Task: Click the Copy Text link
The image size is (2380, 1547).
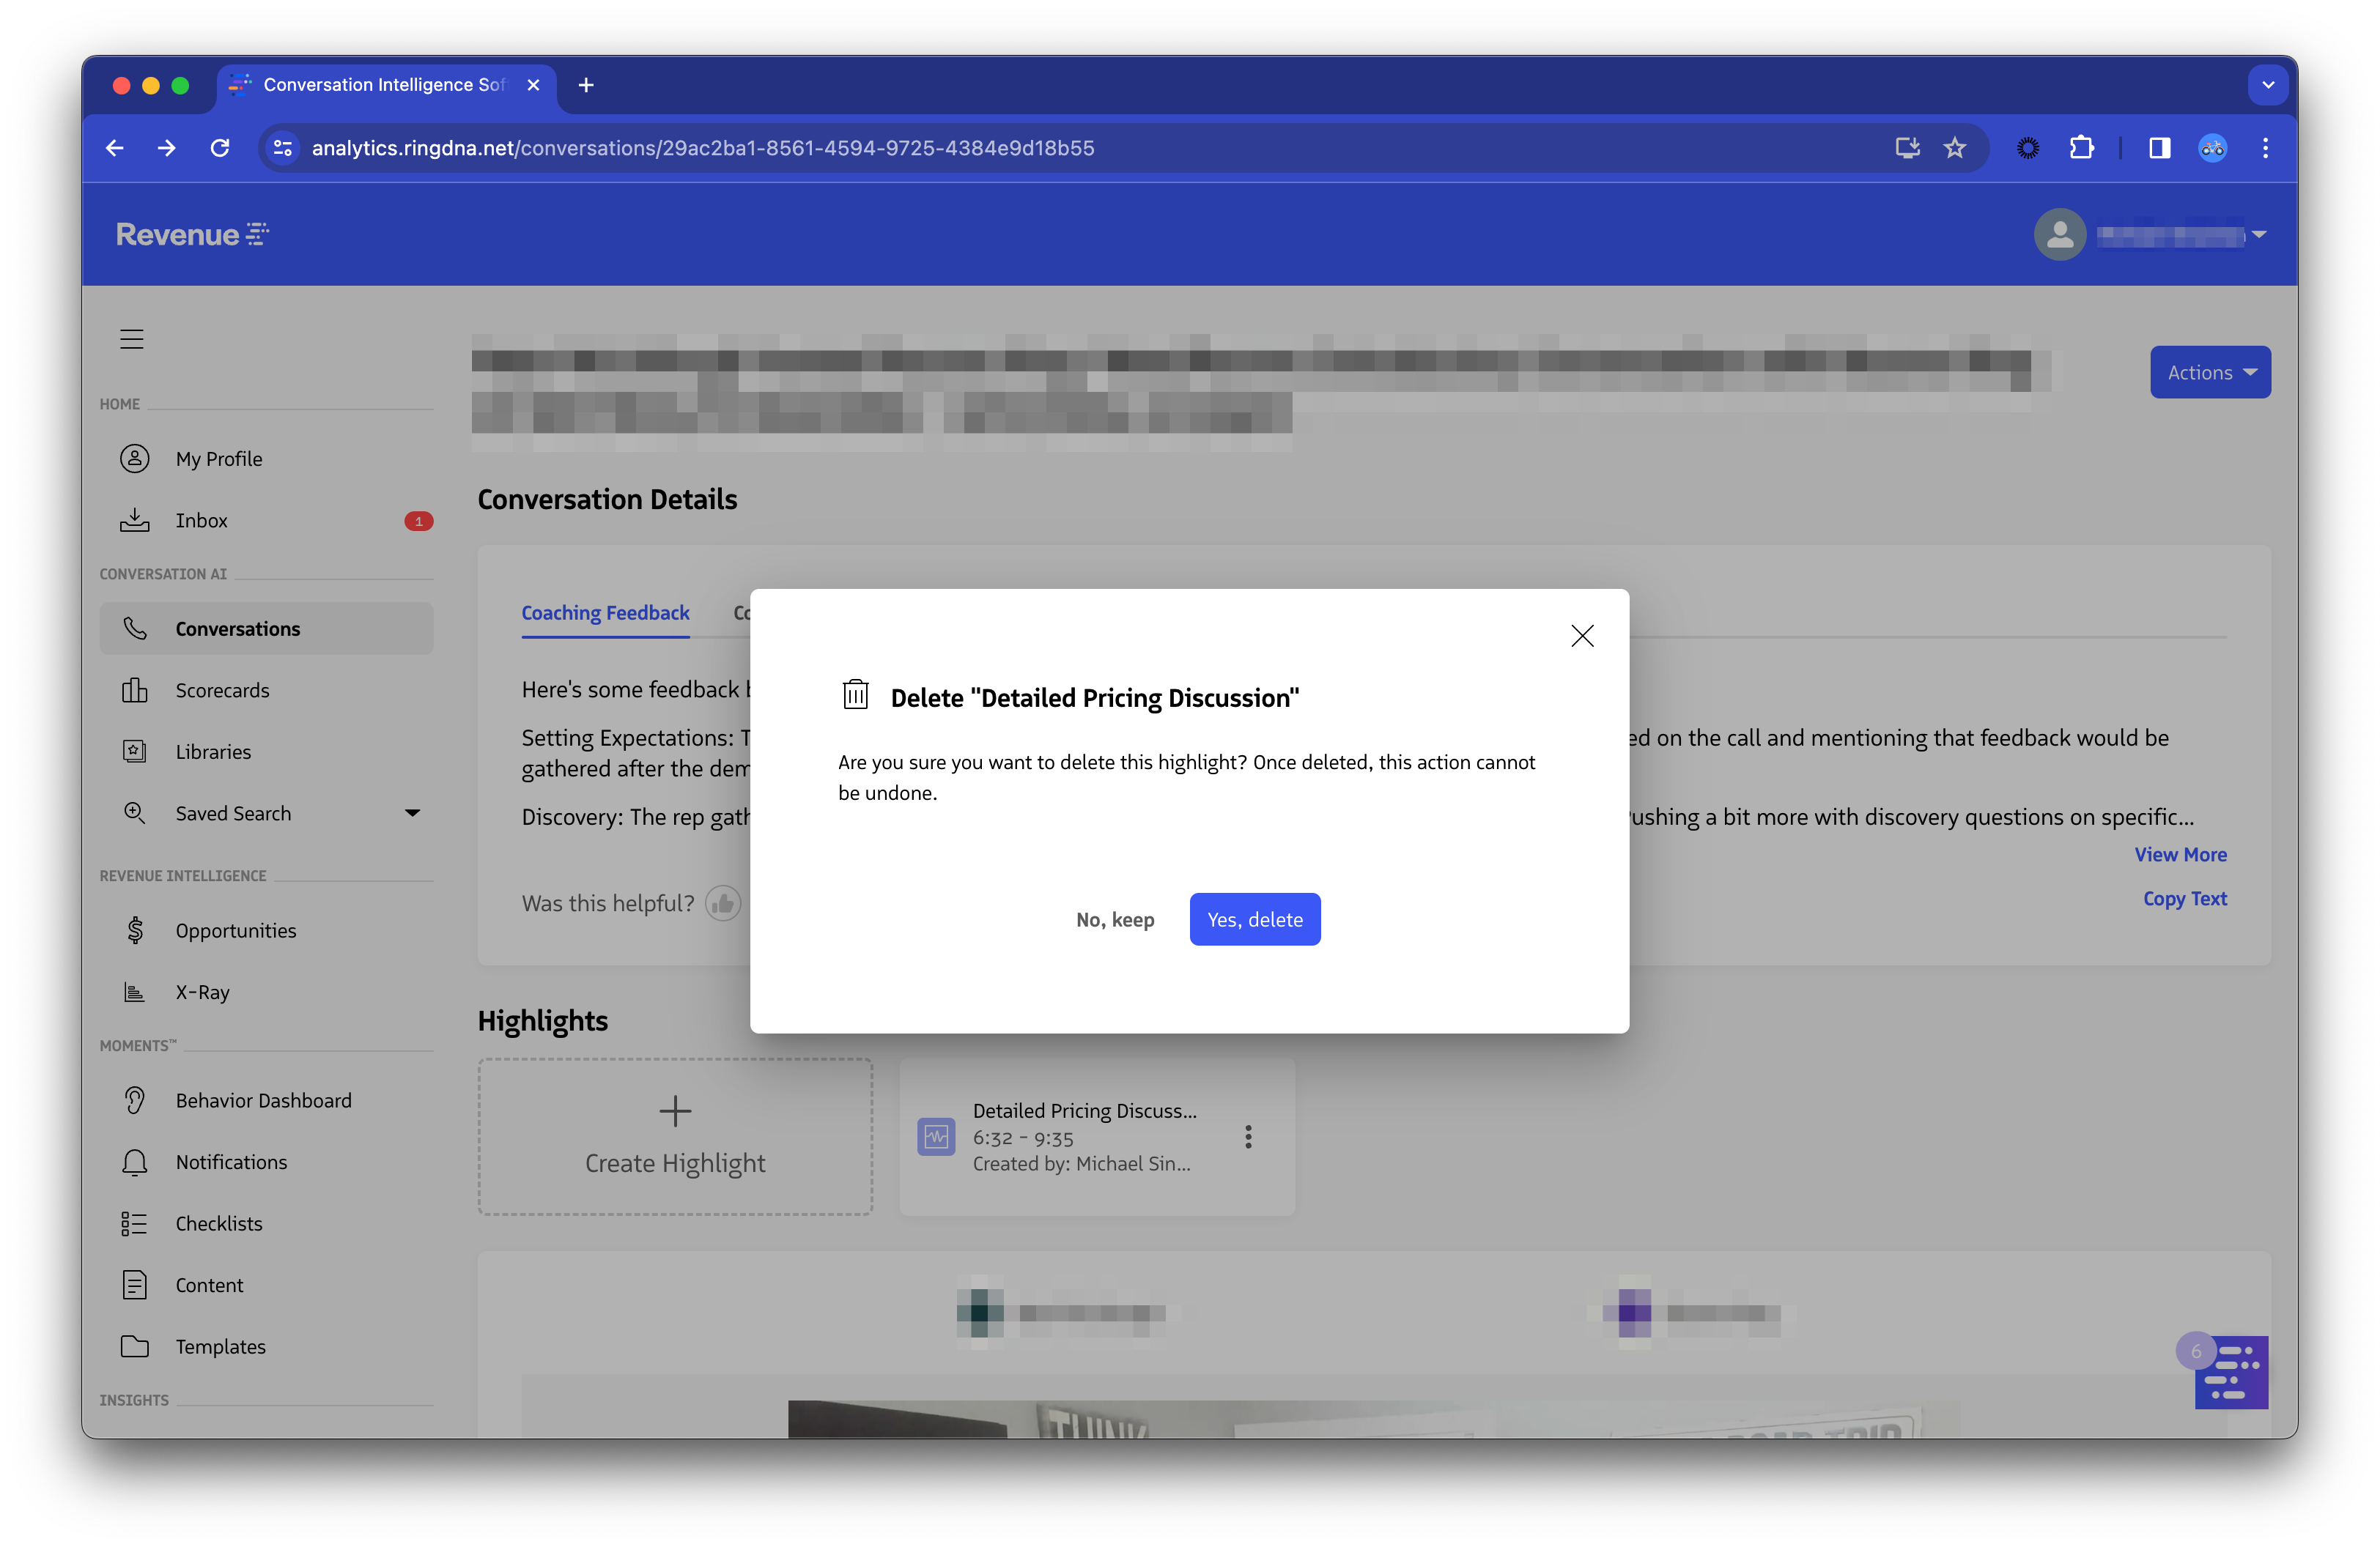Action: (2185, 899)
